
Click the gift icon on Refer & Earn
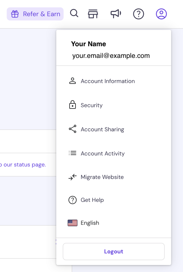point(16,14)
